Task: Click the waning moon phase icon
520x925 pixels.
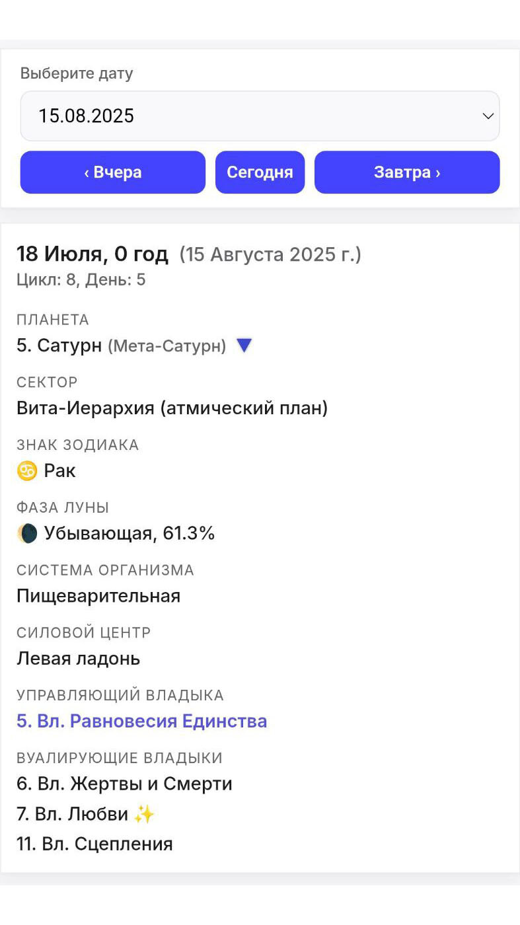Action: coord(27,534)
